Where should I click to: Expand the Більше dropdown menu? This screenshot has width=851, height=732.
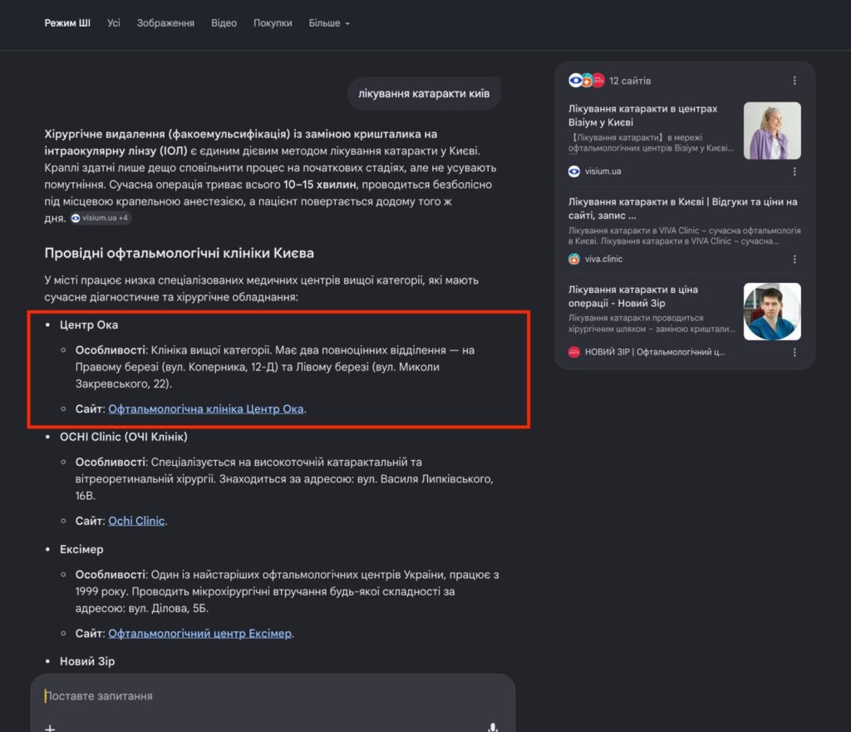[x=329, y=22]
